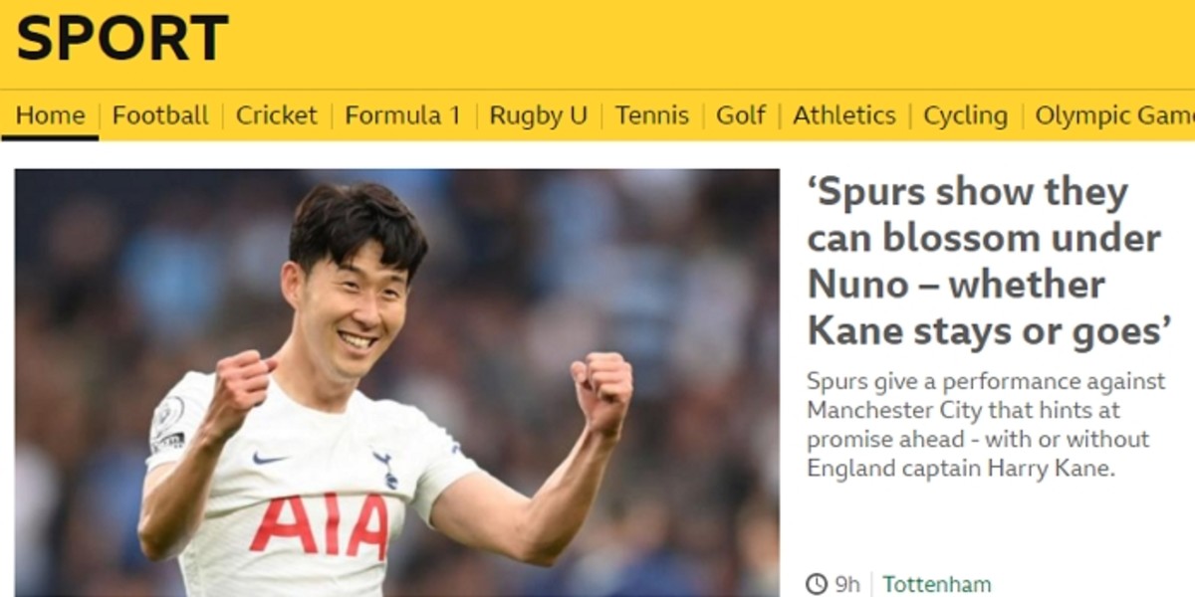The image size is (1195, 597).
Task: Open the Rugby U section
Action: click(539, 115)
